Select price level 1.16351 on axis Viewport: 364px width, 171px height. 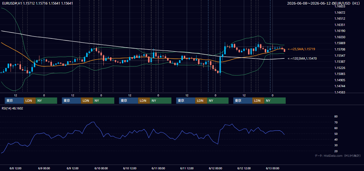[x=340, y=25]
